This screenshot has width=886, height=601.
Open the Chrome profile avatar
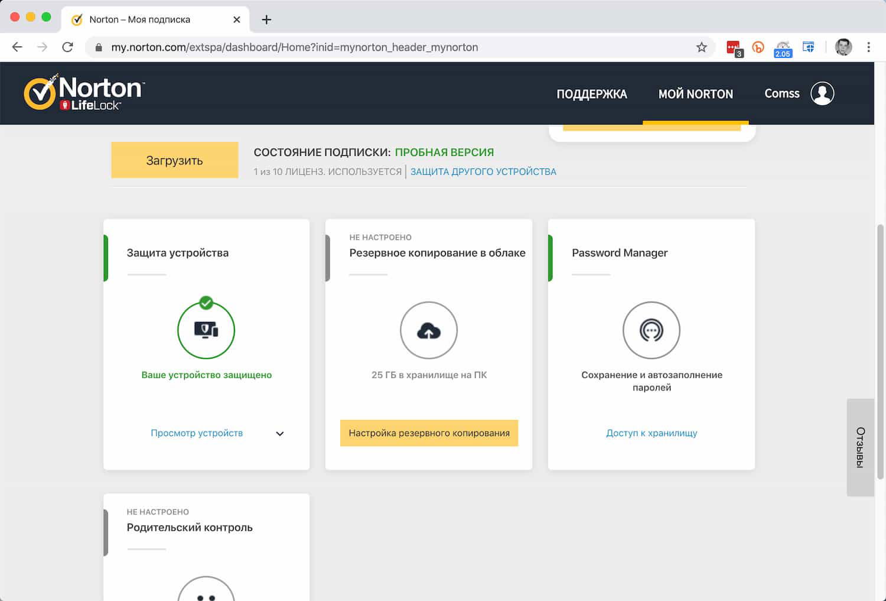click(x=843, y=47)
